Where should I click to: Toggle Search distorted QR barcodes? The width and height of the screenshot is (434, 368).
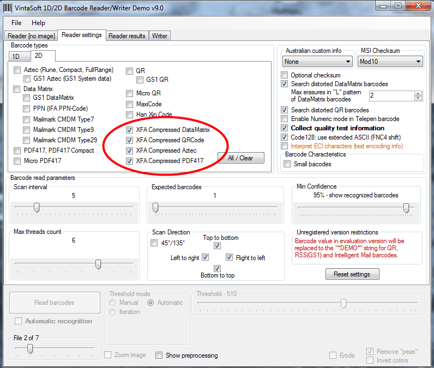pos(284,110)
